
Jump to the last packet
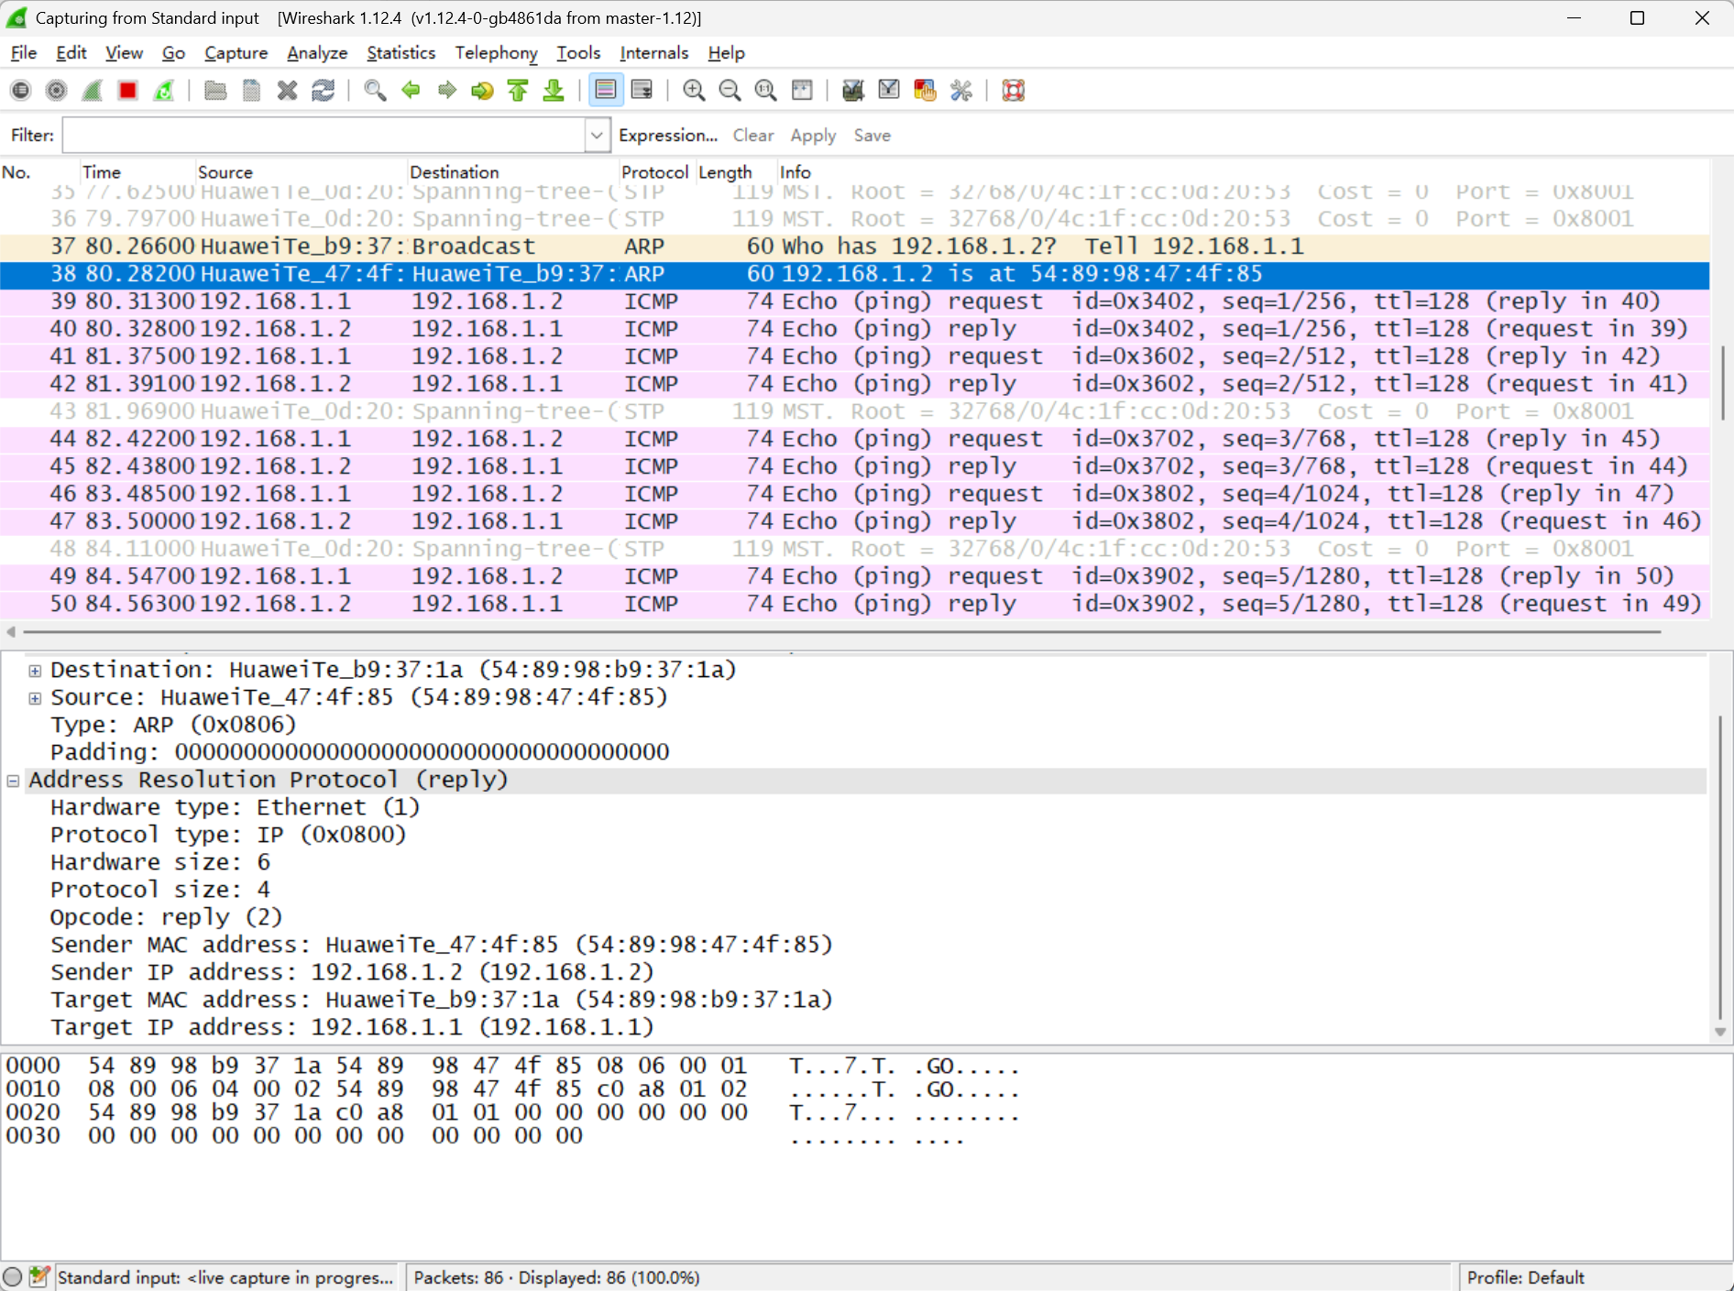coord(554,90)
